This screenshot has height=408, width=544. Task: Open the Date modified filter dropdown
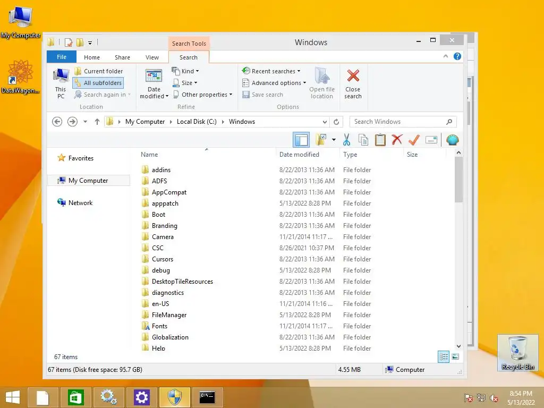154,83
